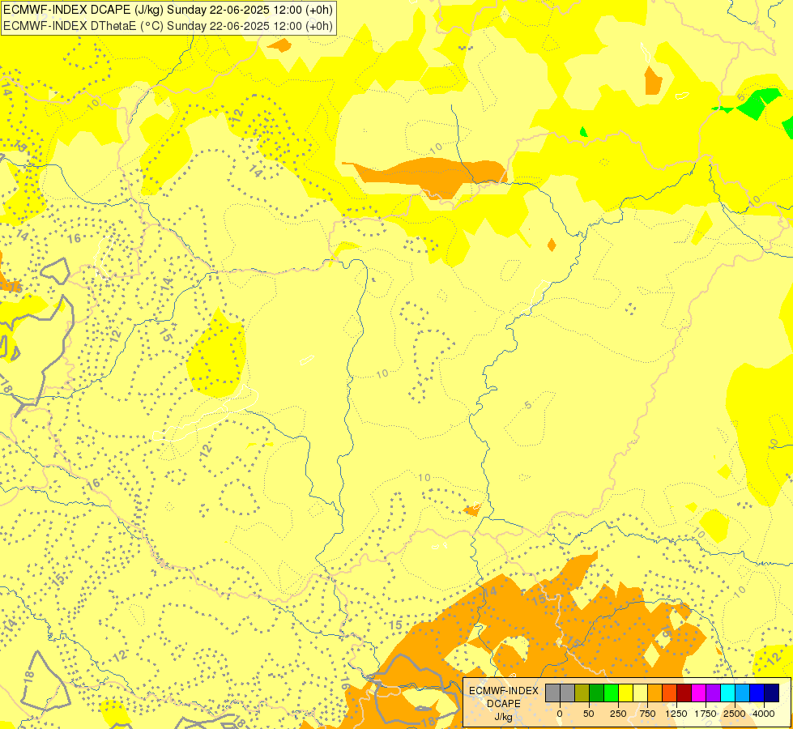Click the 50 value on the legend
The height and width of the screenshot is (729, 793).
(x=589, y=714)
